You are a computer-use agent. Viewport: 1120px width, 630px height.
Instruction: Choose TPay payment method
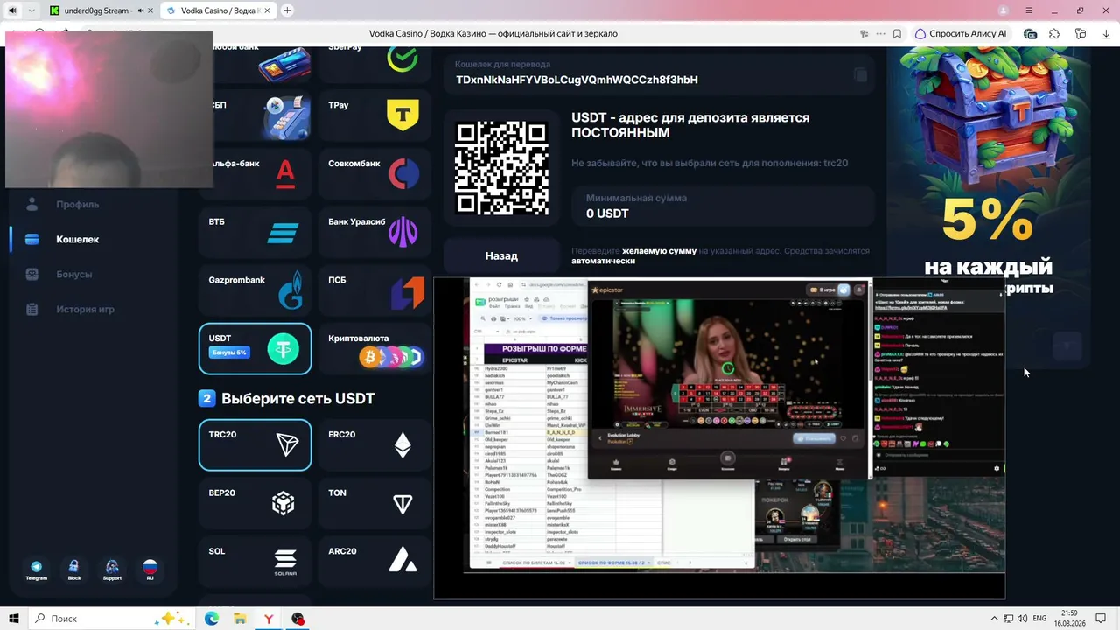[x=374, y=115]
